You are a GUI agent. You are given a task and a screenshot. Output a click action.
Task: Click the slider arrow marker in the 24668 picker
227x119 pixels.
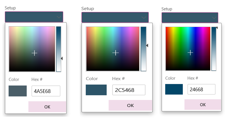[x=217, y=28]
